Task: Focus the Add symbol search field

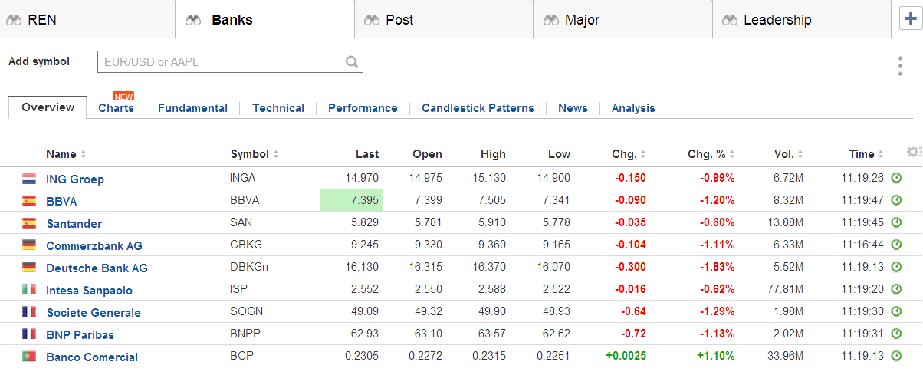Action: click(222, 62)
